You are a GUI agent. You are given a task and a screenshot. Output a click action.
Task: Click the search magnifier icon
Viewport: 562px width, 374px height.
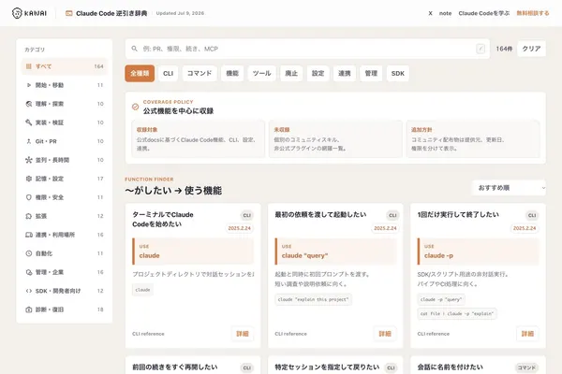(134, 49)
